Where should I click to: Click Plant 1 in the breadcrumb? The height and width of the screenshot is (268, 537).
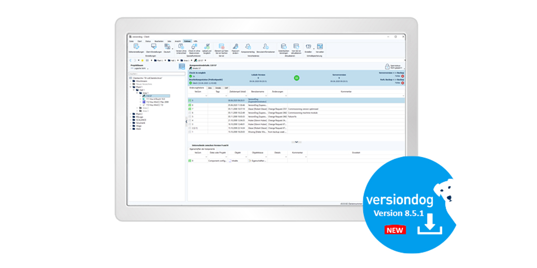[157, 60]
